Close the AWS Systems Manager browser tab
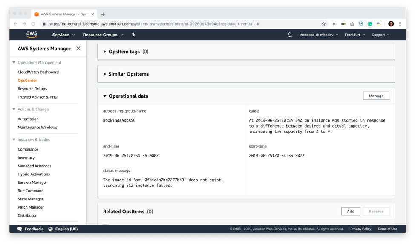The image size is (415, 244). (92, 14)
